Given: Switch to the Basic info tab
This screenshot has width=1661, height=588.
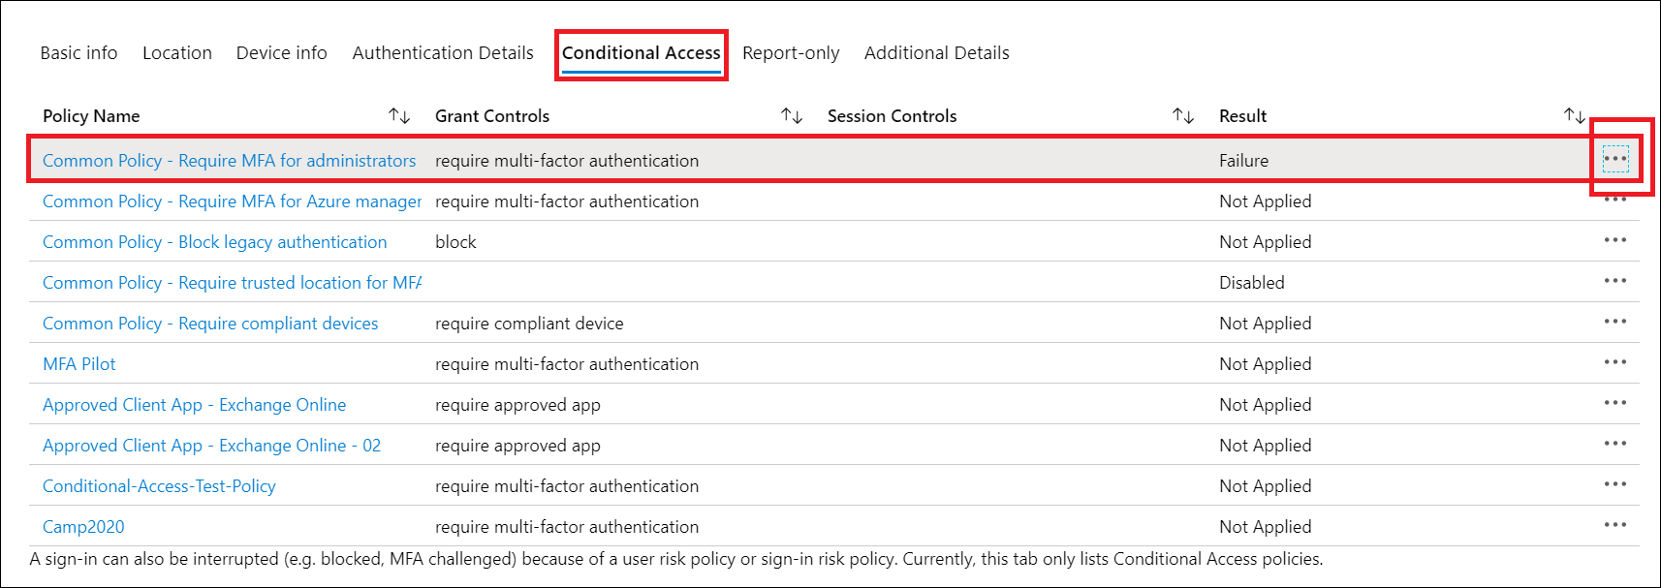Looking at the screenshot, I should 78,52.
